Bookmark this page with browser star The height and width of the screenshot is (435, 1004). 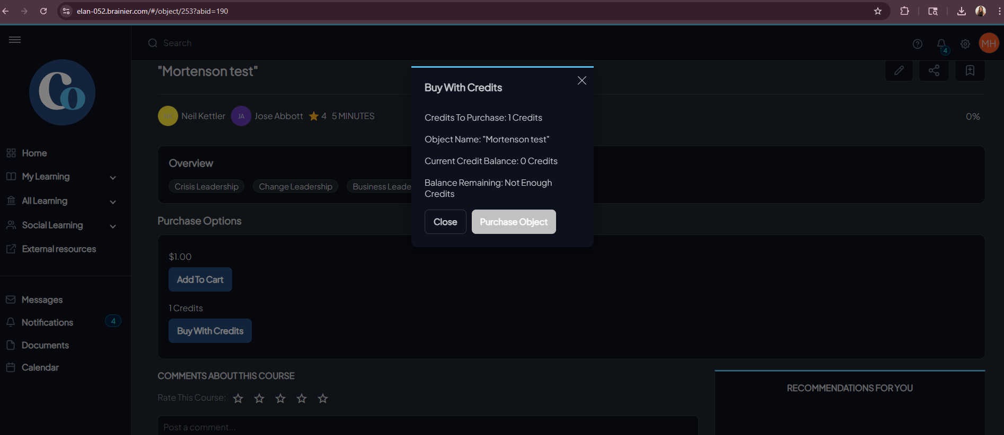coord(878,11)
